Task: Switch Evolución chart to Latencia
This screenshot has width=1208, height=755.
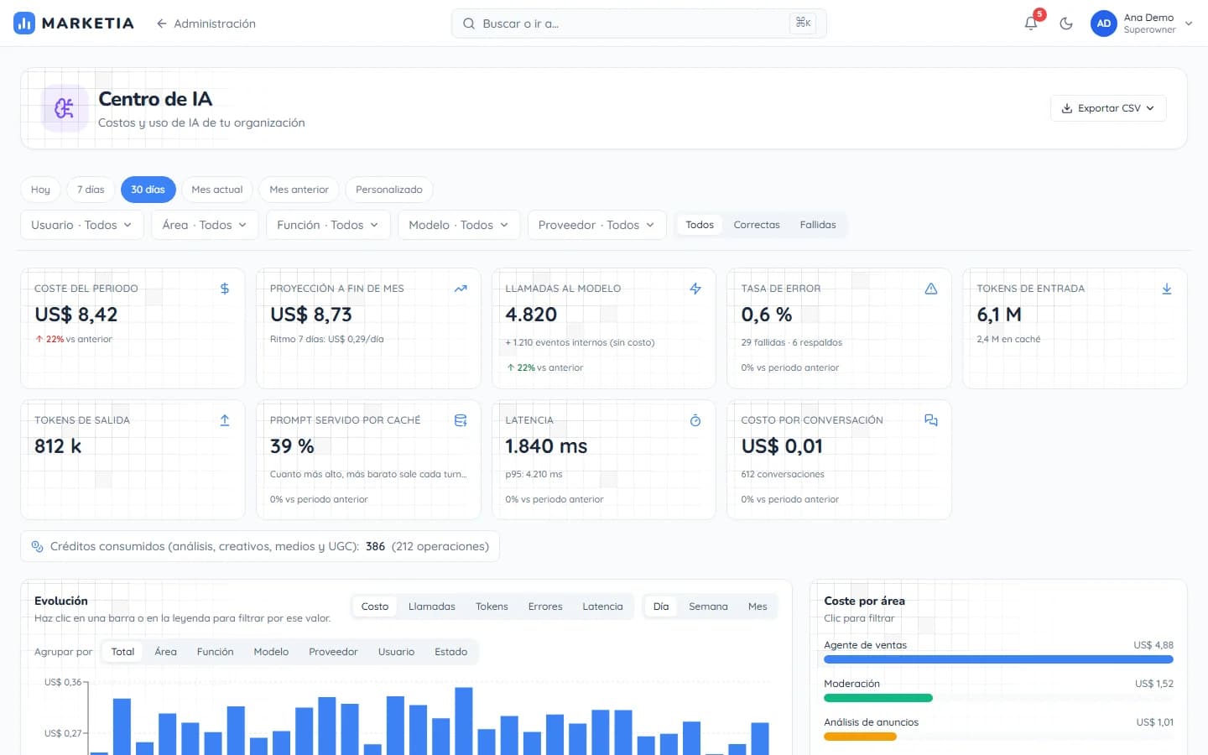Action: click(602, 607)
